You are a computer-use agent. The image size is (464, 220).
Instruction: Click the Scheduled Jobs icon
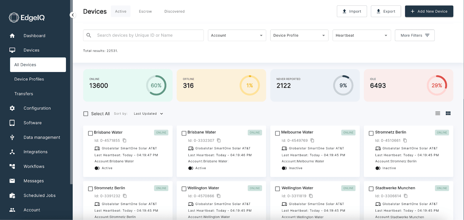tap(12, 195)
